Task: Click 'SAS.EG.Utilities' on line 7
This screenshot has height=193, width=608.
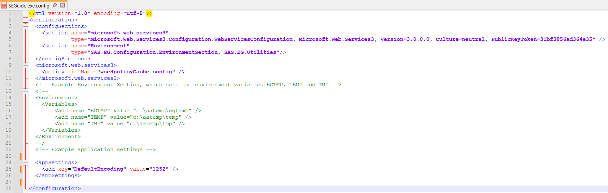Action: click(x=250, y=52)
